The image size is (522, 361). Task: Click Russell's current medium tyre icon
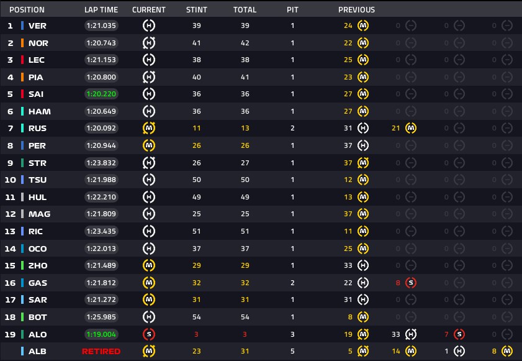point(149,128)
